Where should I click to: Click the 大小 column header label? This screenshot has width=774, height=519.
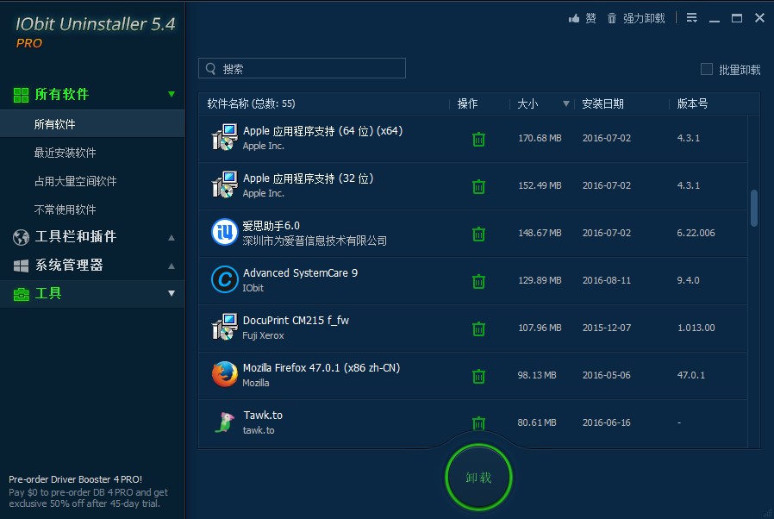click(x=527, y=103)
